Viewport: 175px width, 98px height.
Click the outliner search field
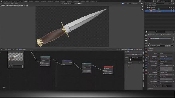pyautogui.click(x=159, y=4)
